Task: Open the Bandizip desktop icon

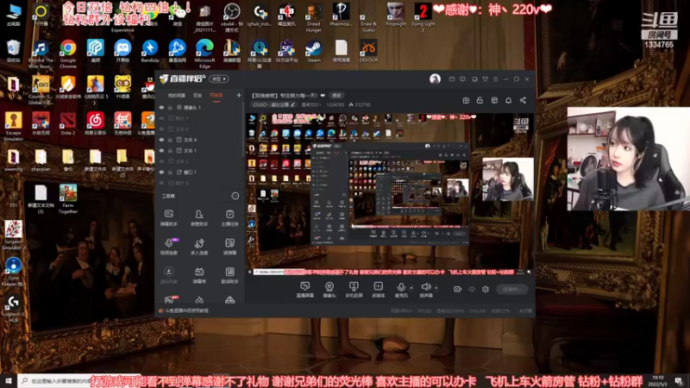Action: [150, 51]
